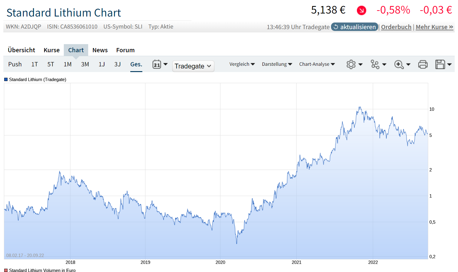Select the Push chart mode

(x=15, y=64)
